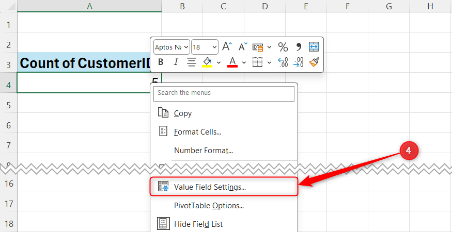The width and height of the screenshot is (452, 232).
Task: Open PivotTable Options
Action: 224,206
